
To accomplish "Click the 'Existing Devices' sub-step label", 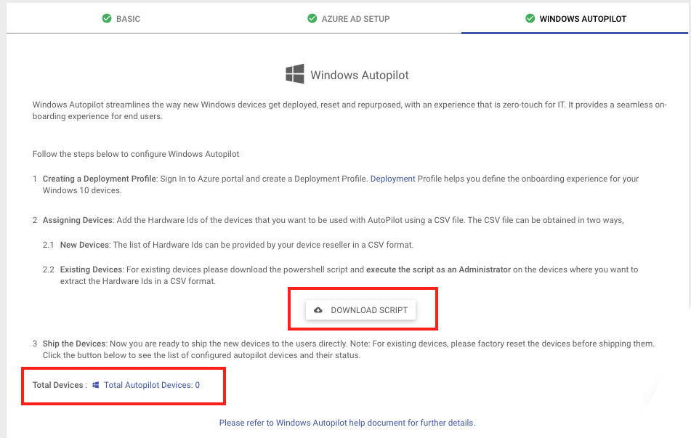I will (92, 269).
